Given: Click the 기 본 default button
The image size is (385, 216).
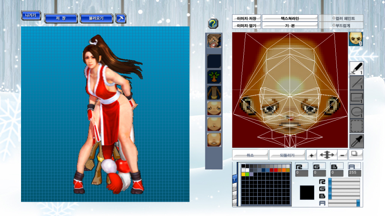Looking at the screenshot, I should pyautogui.click(x=290, y=25).
